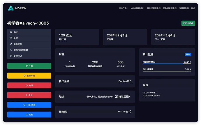Viewport: 201px width, 125px height.
Task: Click the Debian11.0 operating system value
Action: [125, 81]
